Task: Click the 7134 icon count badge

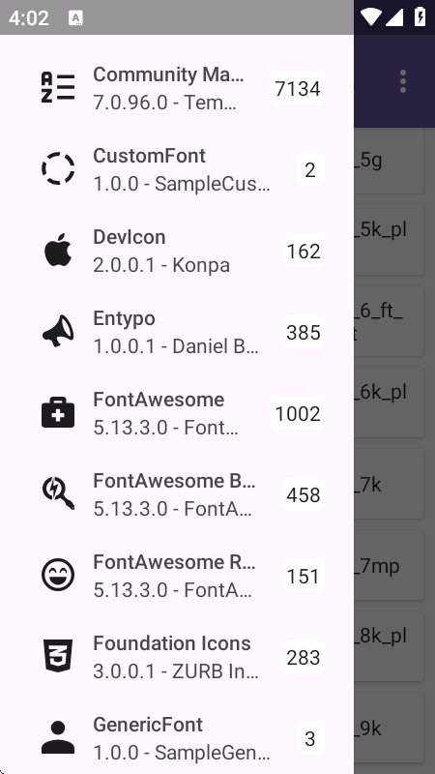Action: point(298,88)
